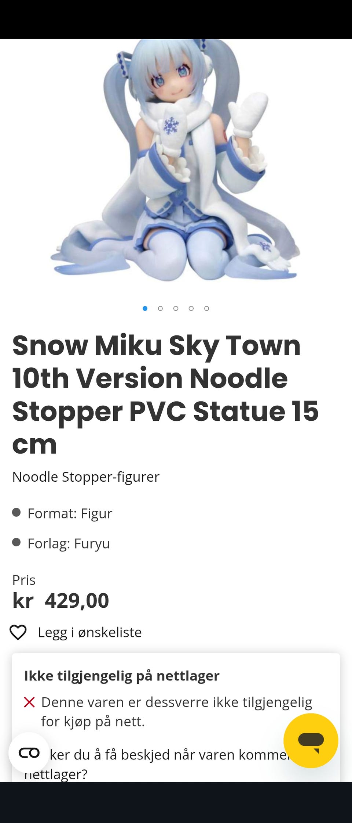Image resolution: width=352 pixels, height=823 pixels.
Task: Tap the heart wishlist icon
Action: pos(18,632)
